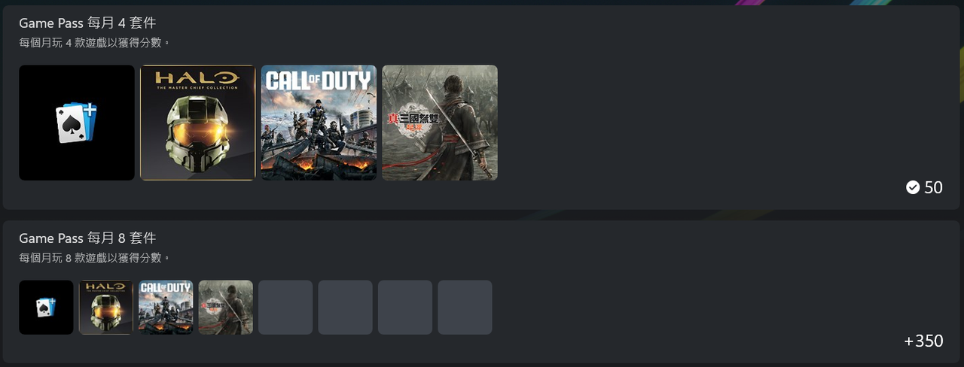Screen dimensions: 964x367
Task: Click the completed checkmark icon beside 50
Action: (913, 187)
